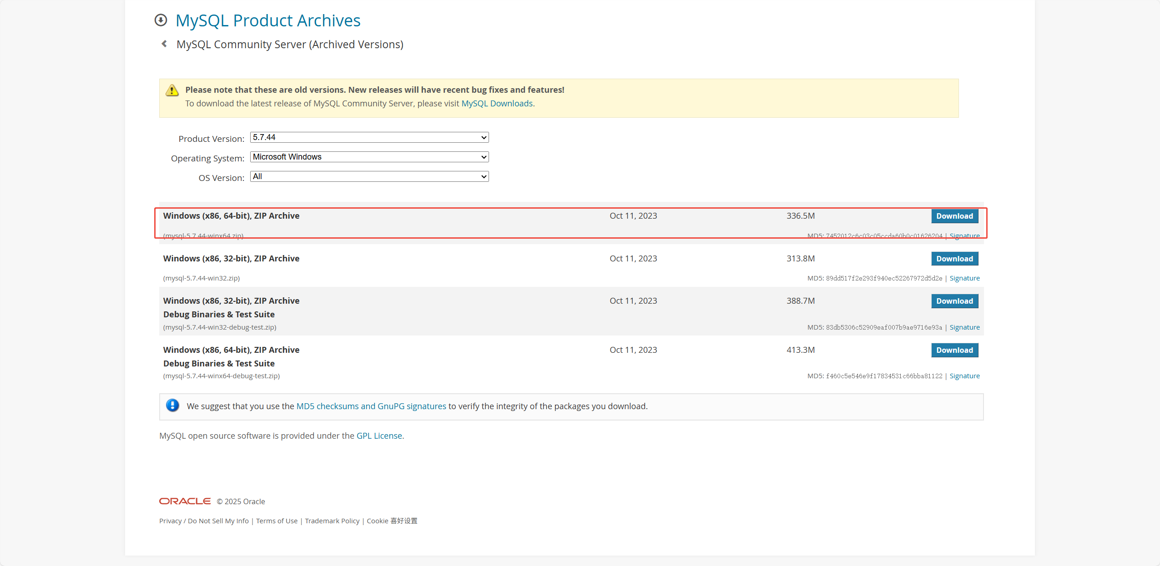Open Signature link for mysql-5.7.44-win32.zip
Image resolution: width=1160 pixels, height=566 pixels.
pyautogui.click(x=964, y=278)
